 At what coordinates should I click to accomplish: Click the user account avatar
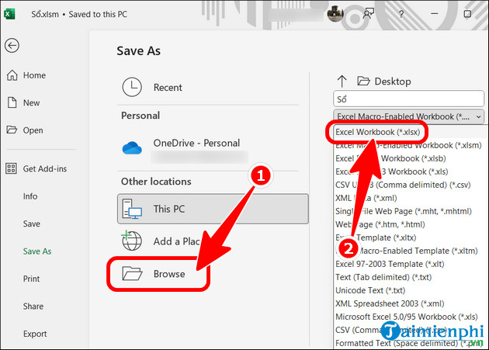click(x=335, y=14)
